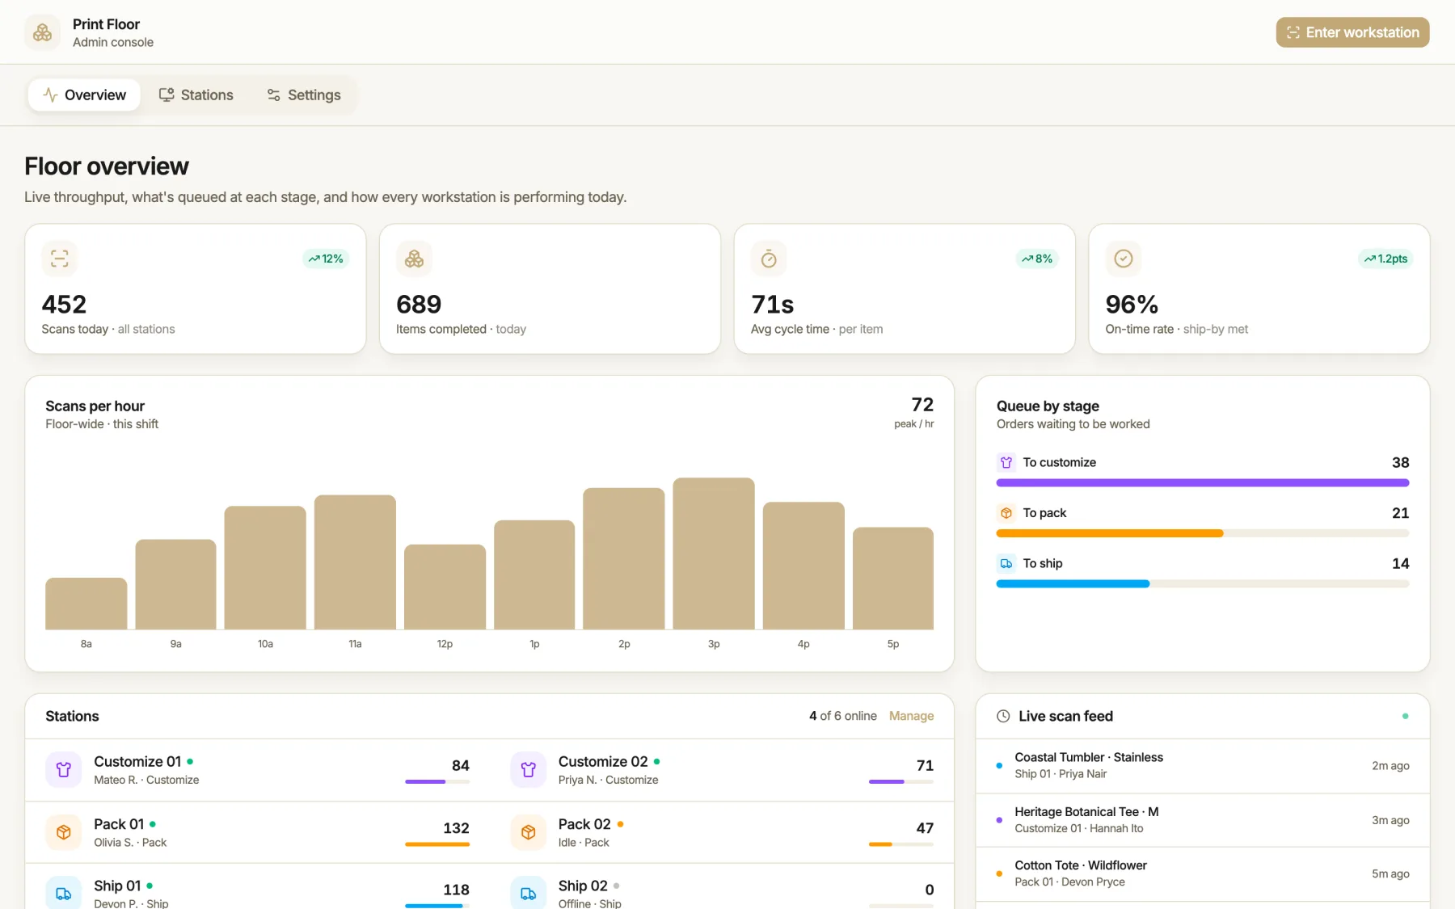Screen dimensions: 1455x909
Task: Click the 3p peak bar in the chart
Action: (x=714, y=553)
